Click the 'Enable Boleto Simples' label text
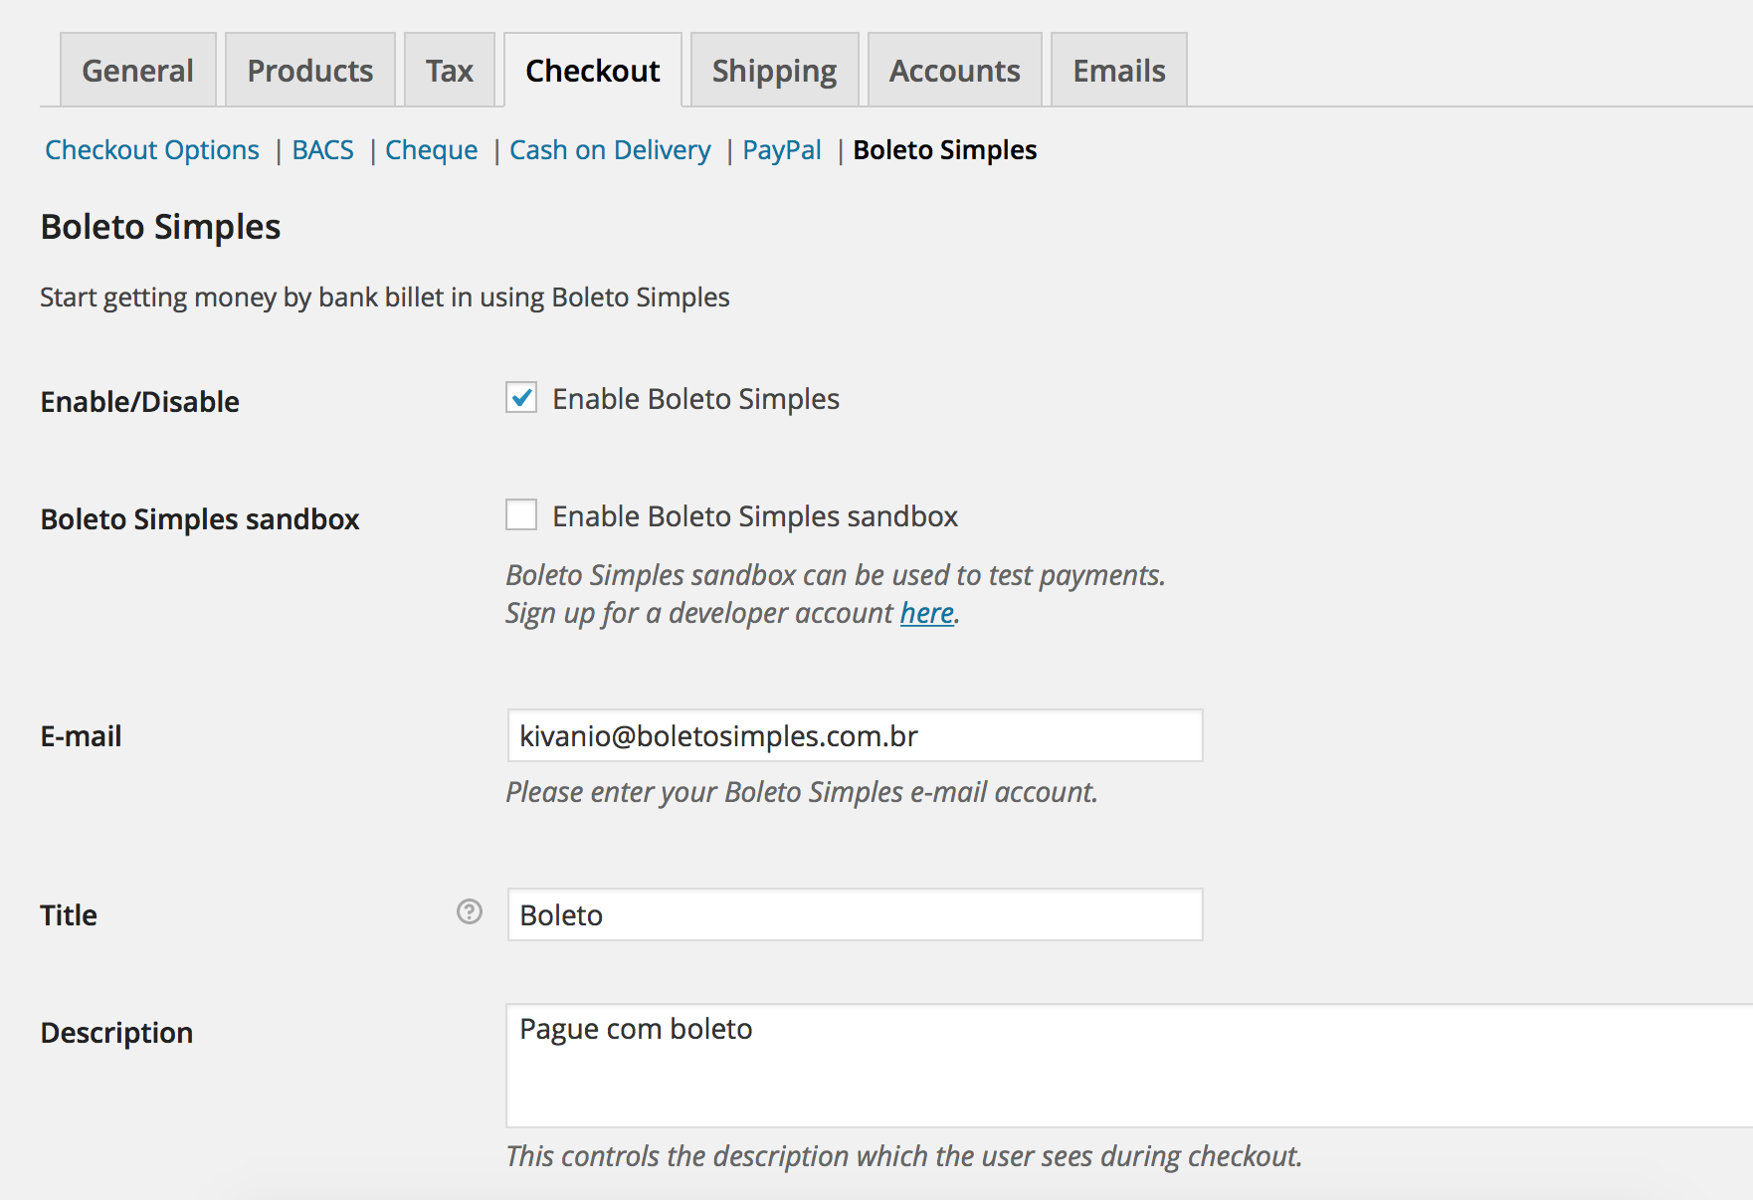Viewport: 1753px width, 1200px height. tap(696, 399)
